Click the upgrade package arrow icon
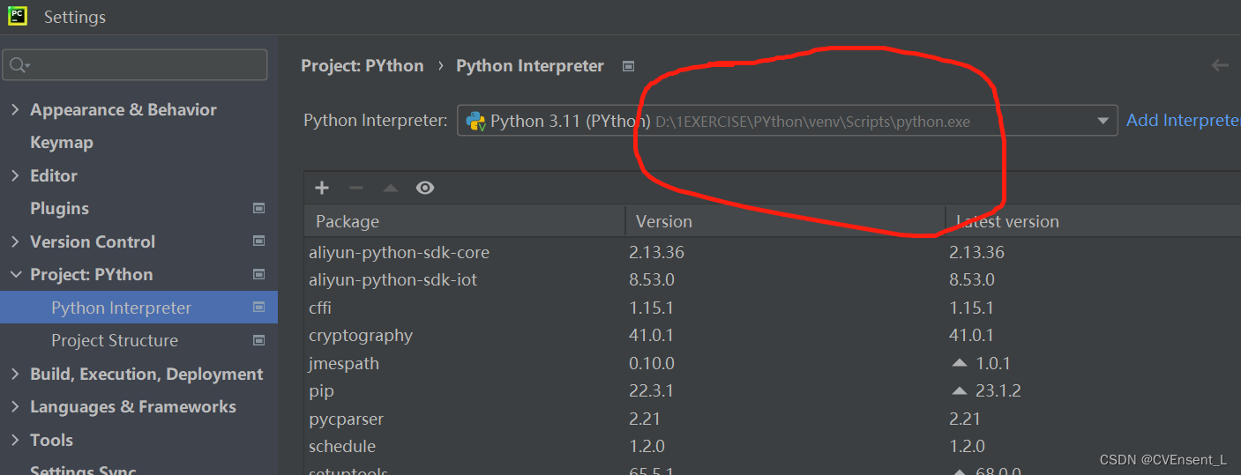 (391, 188)
